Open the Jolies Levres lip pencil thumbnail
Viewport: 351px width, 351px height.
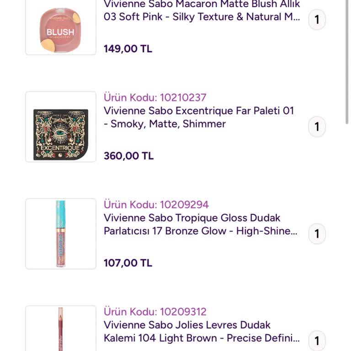[60, 329]
